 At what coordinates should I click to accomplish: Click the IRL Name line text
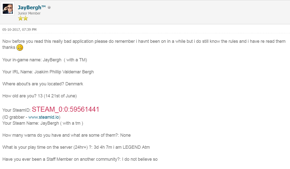(x=48, y=72)
